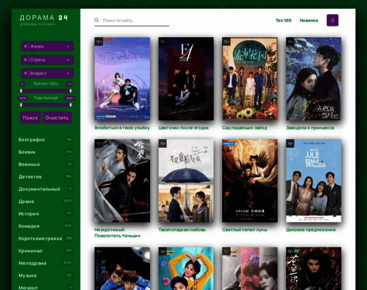Open the Деловое предложение poster
Image resolution: width=367 pixels, height=290 pixels.
313,181
